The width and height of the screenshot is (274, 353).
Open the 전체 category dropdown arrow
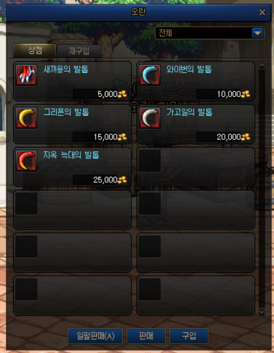[258, 33]
